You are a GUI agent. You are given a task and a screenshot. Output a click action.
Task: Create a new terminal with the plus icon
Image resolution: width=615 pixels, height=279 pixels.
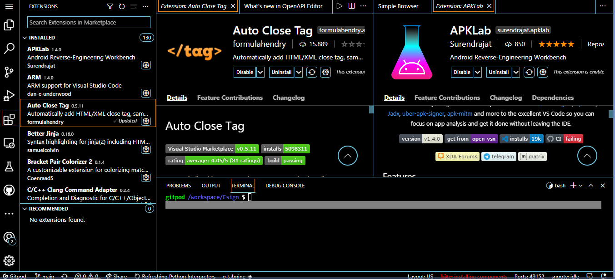(574, 186)
